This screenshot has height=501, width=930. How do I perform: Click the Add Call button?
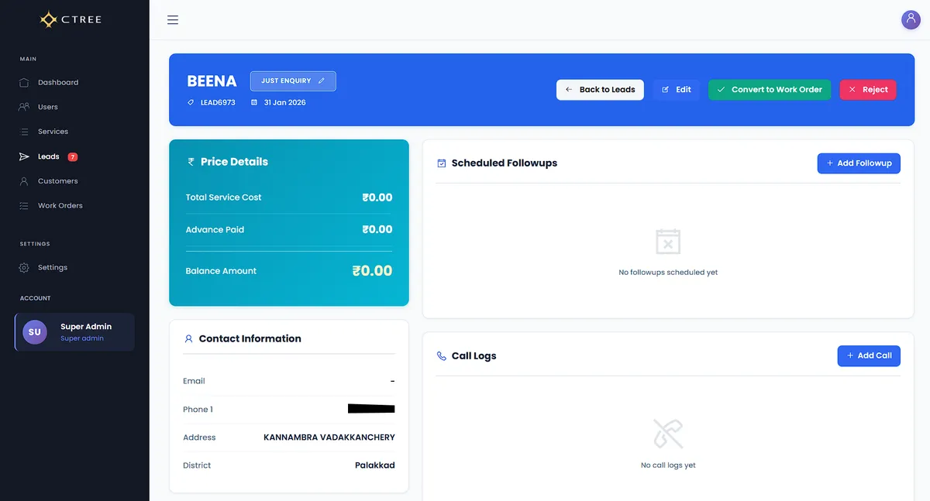click(x=869, y=356)
